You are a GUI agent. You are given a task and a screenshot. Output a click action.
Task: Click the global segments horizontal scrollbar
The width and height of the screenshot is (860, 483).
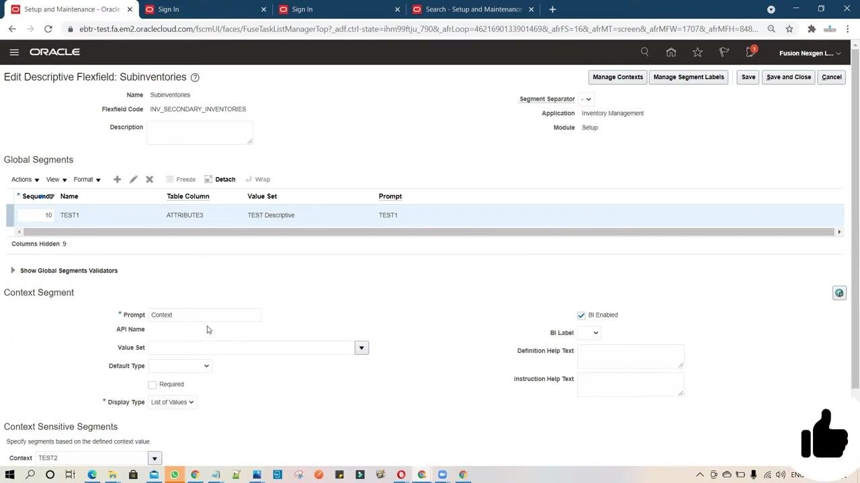click(x=428, y=232)
